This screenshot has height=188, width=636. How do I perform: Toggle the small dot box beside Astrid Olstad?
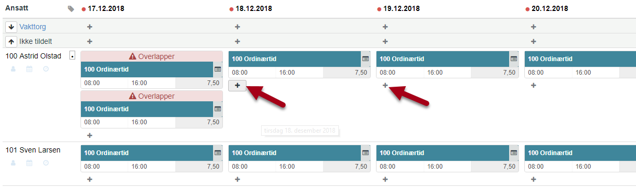72,56
